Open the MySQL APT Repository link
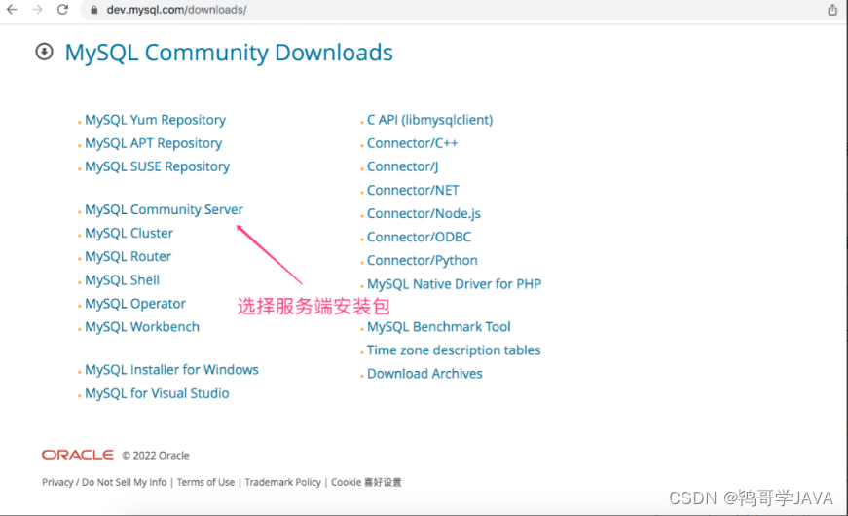Screen dimensions: 848x516 pos(154,143)
